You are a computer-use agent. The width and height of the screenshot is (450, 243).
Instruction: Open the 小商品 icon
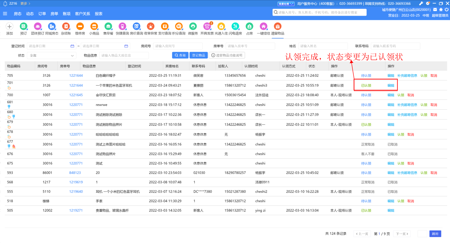click(x=94, y=27)
